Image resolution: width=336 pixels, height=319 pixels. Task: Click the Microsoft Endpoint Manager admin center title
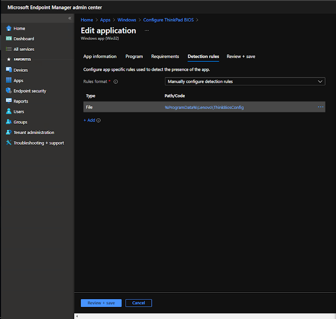point(55,7)
